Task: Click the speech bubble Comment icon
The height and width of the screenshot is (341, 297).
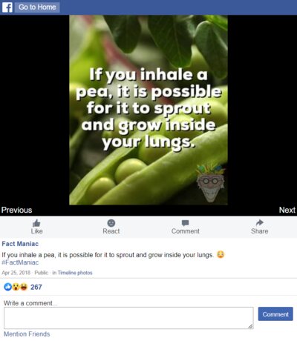Action: [186, 223]
